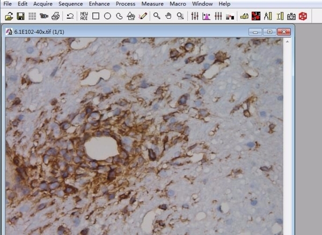This screenshot has width=322, height=235.
Task: Select the rectangular AOI tool
Action: tap(96, 16)
